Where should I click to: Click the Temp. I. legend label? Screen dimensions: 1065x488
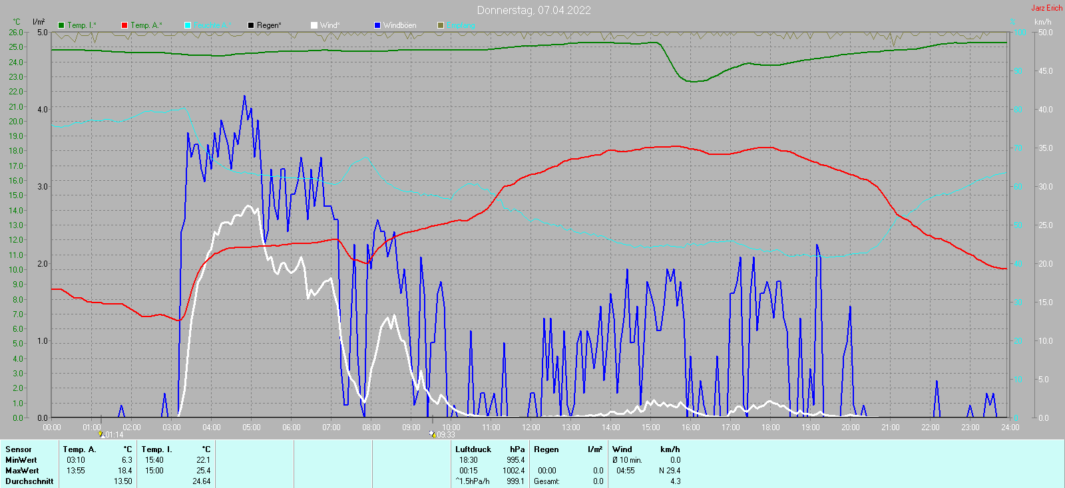click(x=82, y=25)
